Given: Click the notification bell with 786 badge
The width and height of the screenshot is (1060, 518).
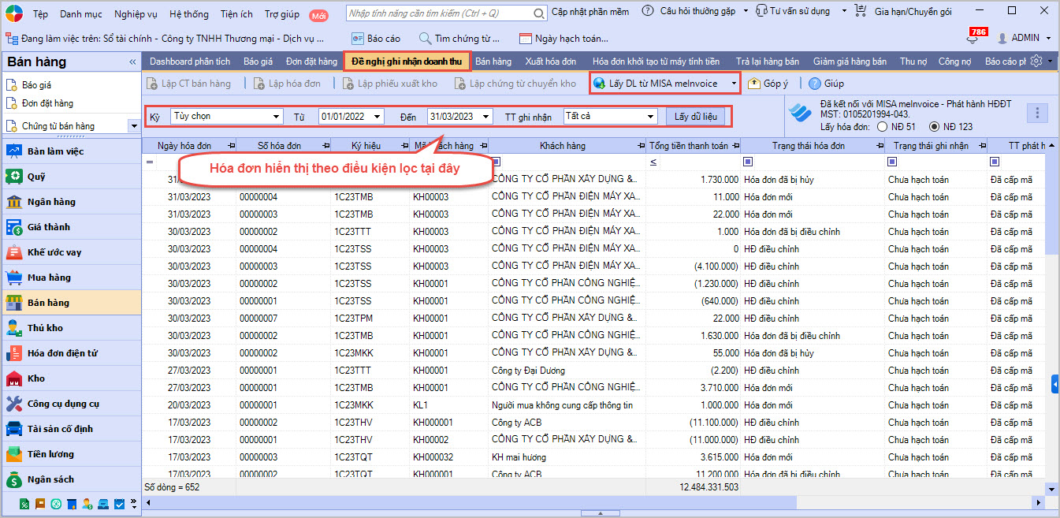Looking at the screenshot, I should tap(973, 38).
